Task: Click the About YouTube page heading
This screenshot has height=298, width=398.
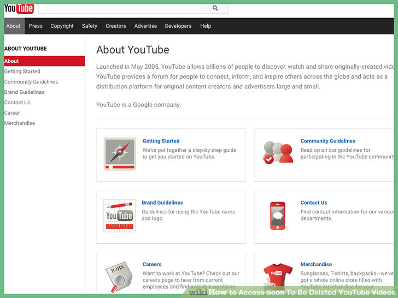Action: (132, 50)
